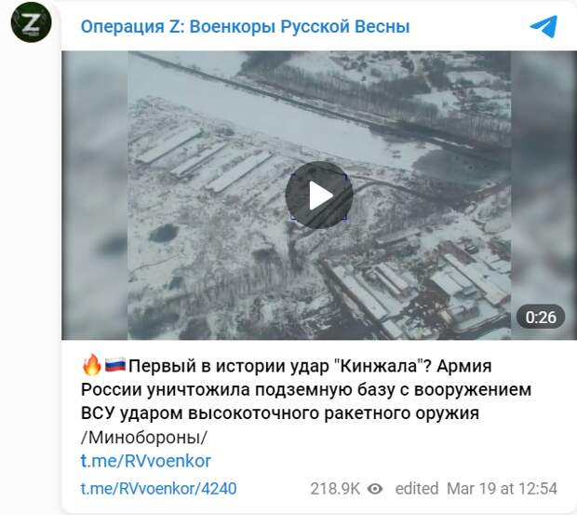Click the /Минобороны/ source text
This screenshot has width=577, height=515.
(x=144, y=438)
